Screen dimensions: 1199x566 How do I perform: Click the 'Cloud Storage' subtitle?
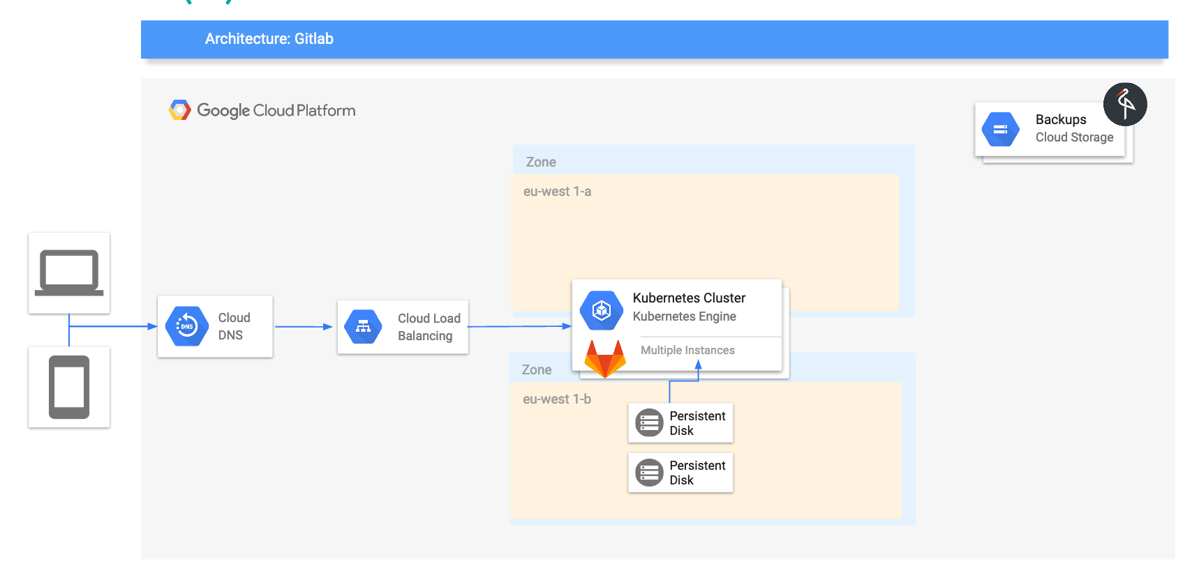coord(1074,137)
